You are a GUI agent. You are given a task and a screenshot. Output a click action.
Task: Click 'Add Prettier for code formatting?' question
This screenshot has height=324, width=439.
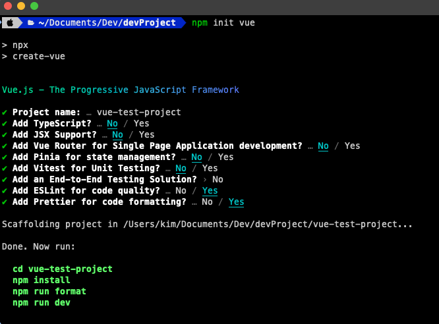[100, 202]
